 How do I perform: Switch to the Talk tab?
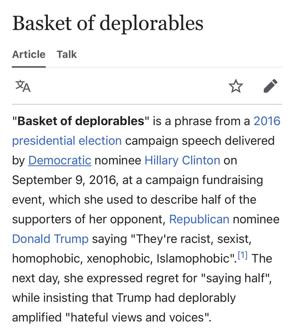[67, 54]
